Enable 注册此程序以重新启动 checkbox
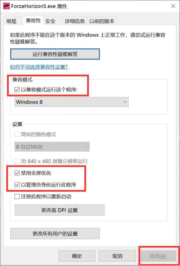Viewport: 180px width, 266px height. click(17, 197)
